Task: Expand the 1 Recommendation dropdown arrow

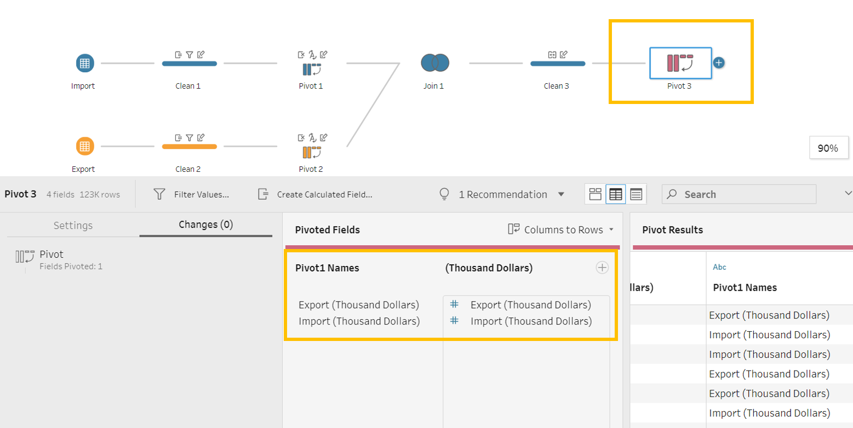Action: [x=560, y=194]
